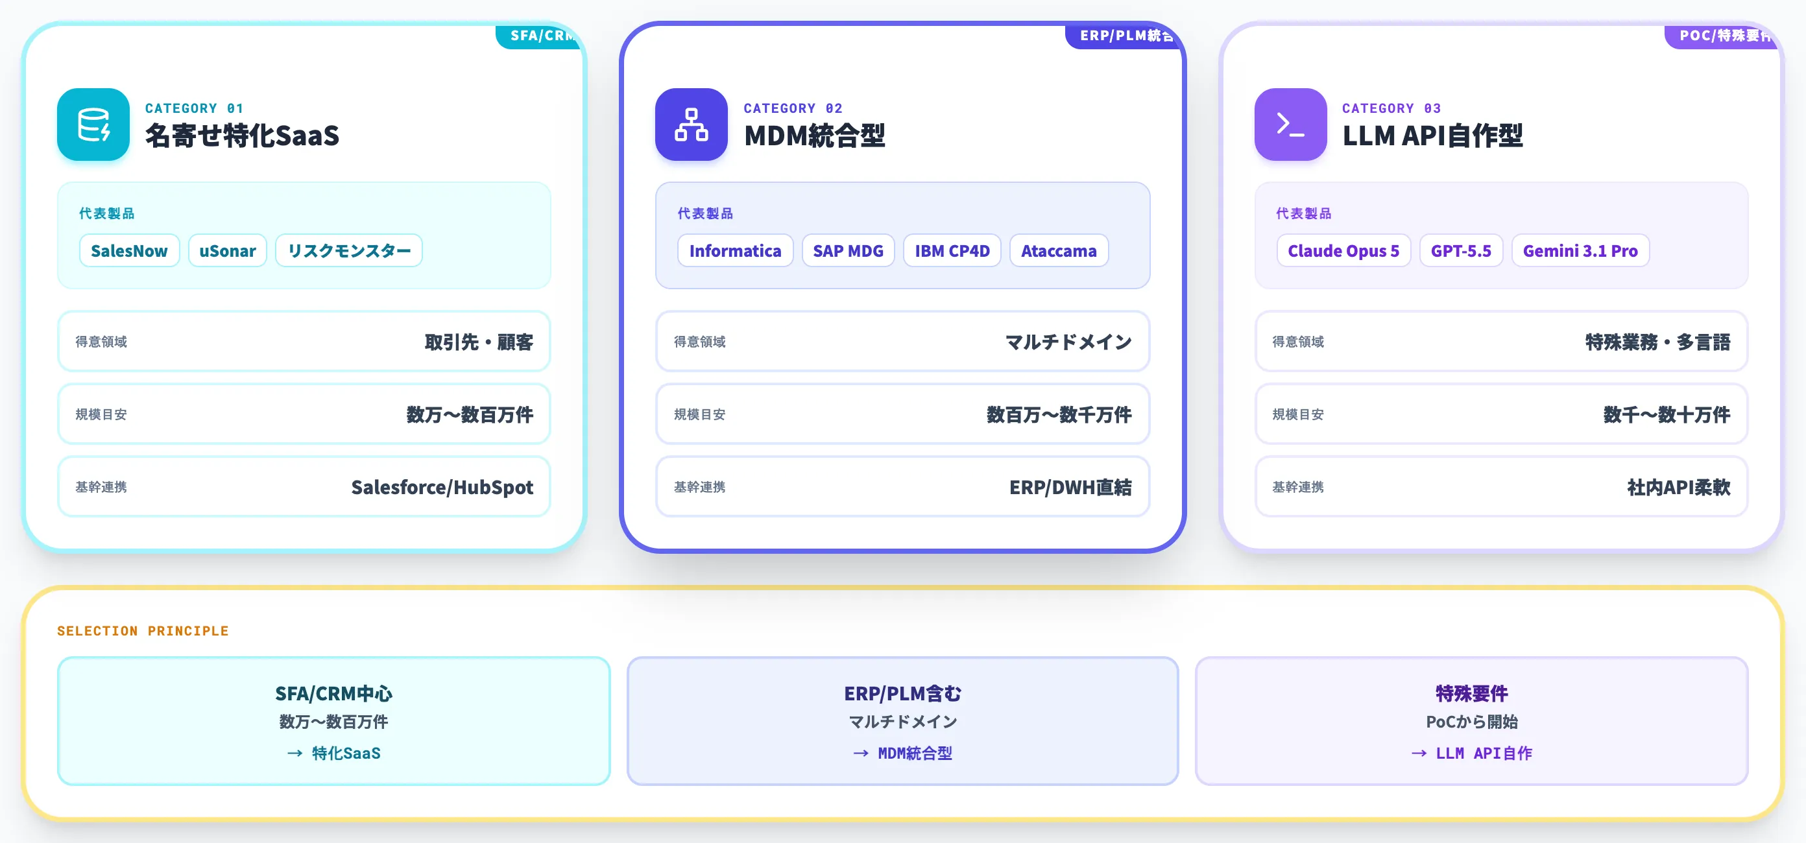Click the CATEGORY 03 label
Viewport: 1806px width, 843px height.
pos(1391,108)
